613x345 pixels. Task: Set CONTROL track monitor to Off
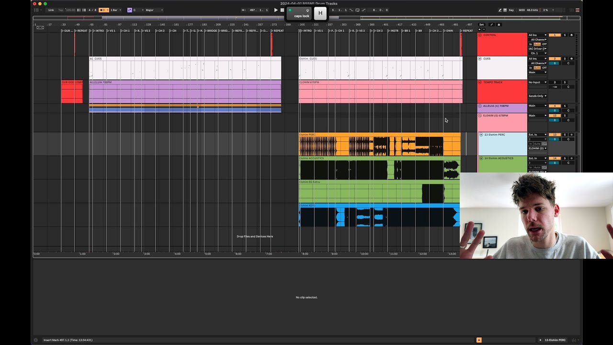[x=544, y=44]
